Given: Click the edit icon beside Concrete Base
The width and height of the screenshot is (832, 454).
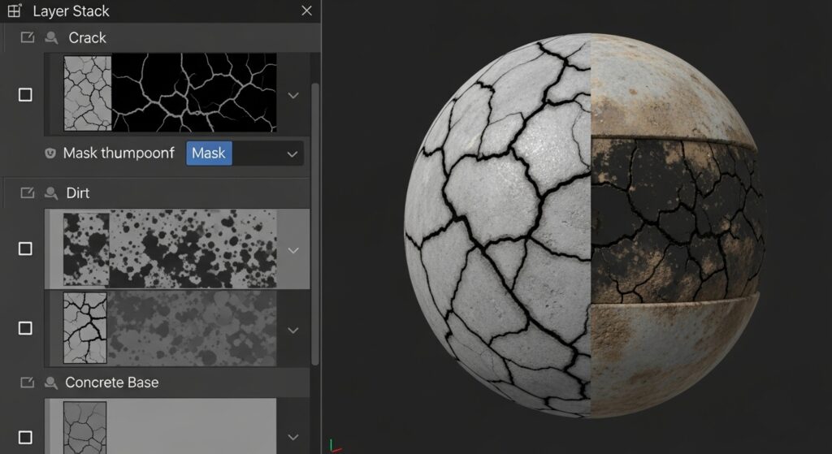Looking at the screenshot, I should point(27,383).
